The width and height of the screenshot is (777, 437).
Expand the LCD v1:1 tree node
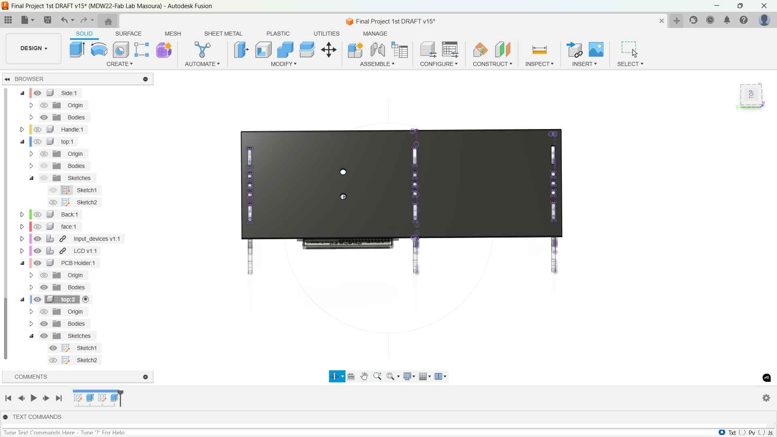22,251
